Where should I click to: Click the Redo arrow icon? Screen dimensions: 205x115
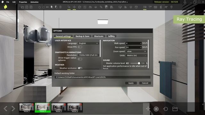coord(44,7)
